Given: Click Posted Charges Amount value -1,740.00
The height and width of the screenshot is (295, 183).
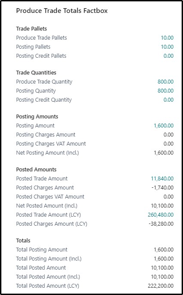Looking at the screenshot, I should click(162, 188).
